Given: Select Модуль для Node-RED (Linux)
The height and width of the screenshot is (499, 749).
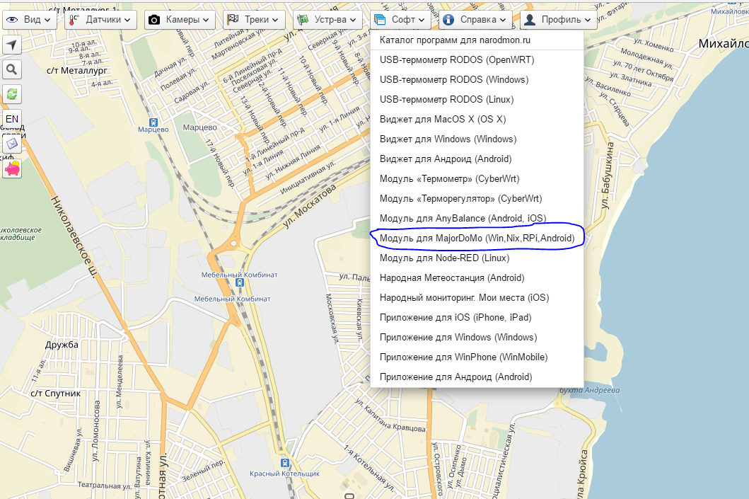Looking at the screenshot, I should pos(477,258).
